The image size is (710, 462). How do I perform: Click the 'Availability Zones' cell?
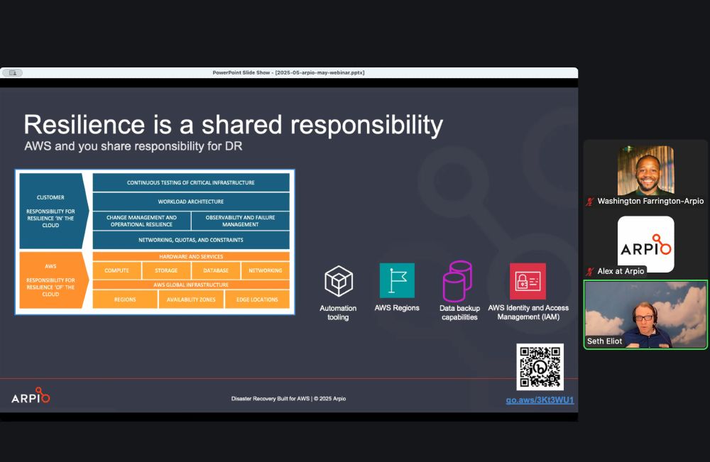[x=191, y=299]
